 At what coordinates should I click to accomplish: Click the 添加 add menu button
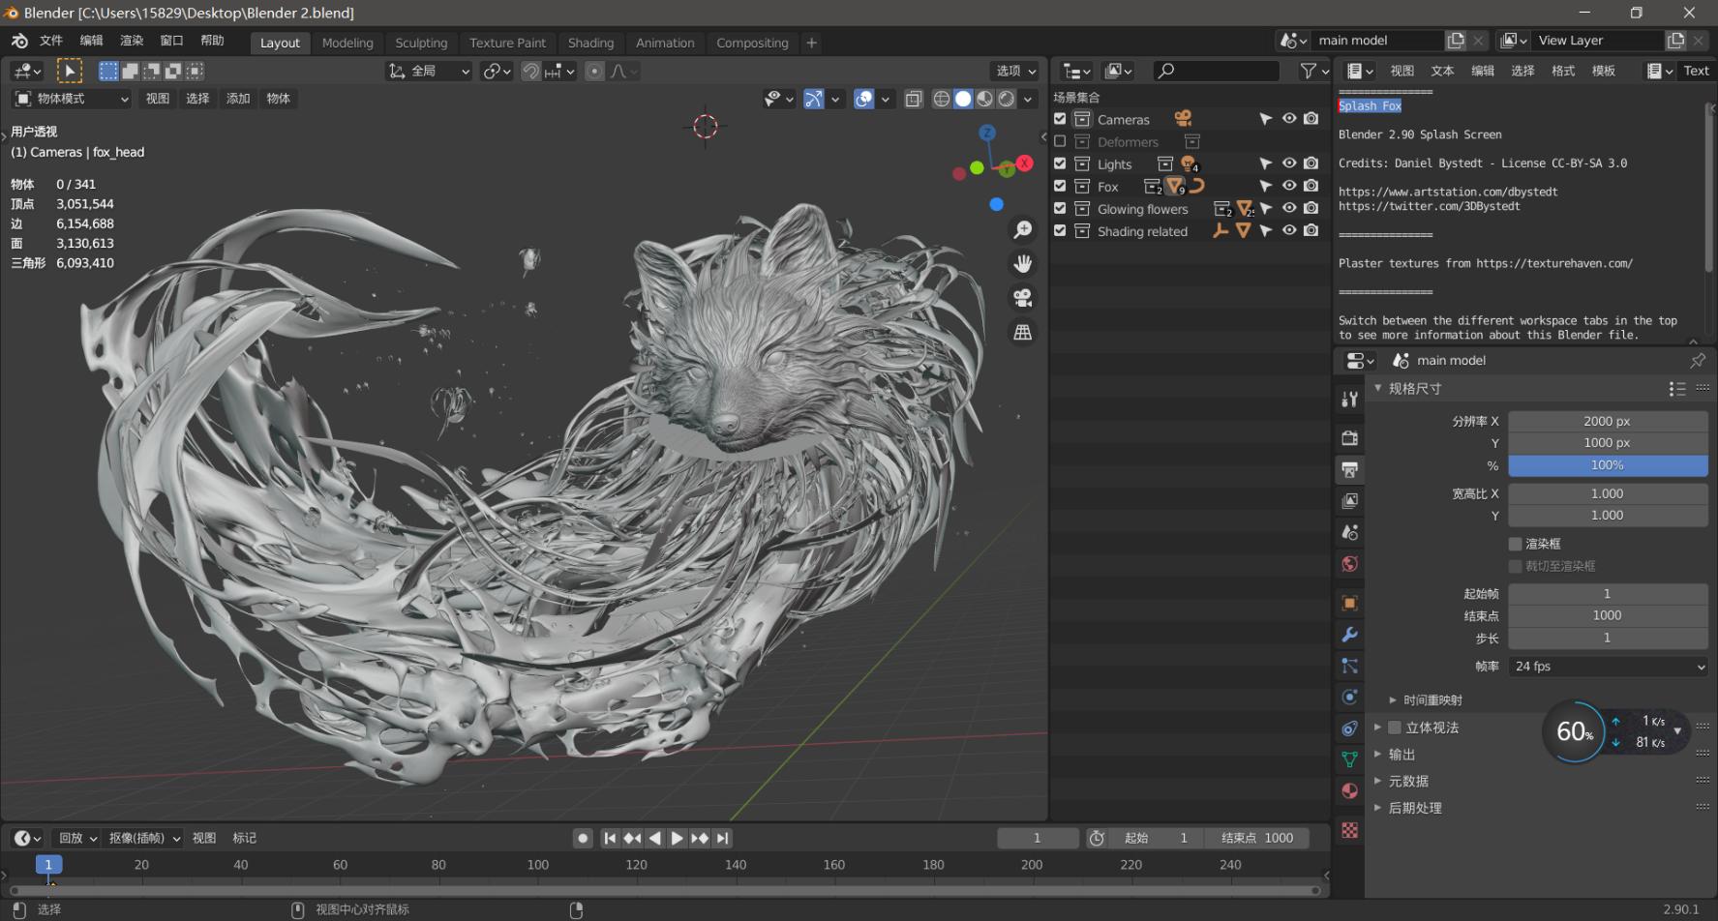238,99
